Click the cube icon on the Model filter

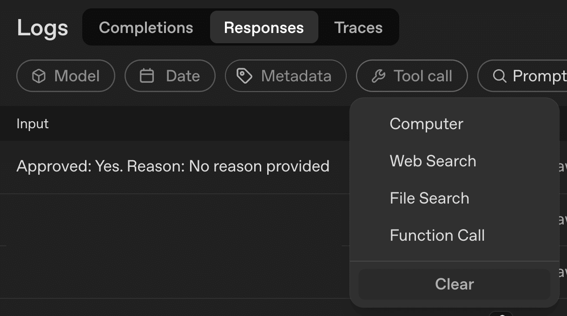coord(39,76)
